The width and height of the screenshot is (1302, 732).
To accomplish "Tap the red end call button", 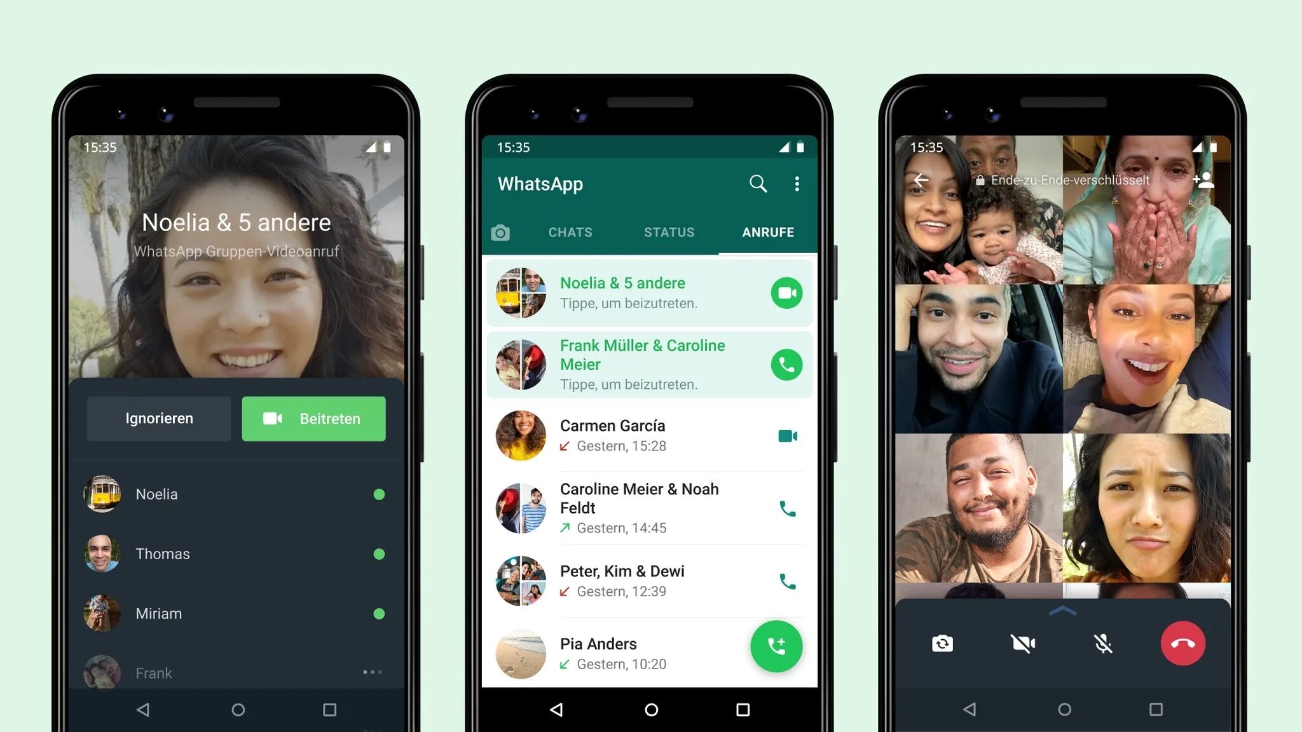I will coord(1185,642).
